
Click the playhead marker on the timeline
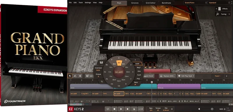152,82
